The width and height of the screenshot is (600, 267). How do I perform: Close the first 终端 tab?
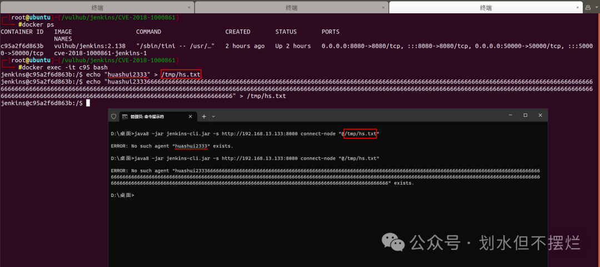[189, 7]
